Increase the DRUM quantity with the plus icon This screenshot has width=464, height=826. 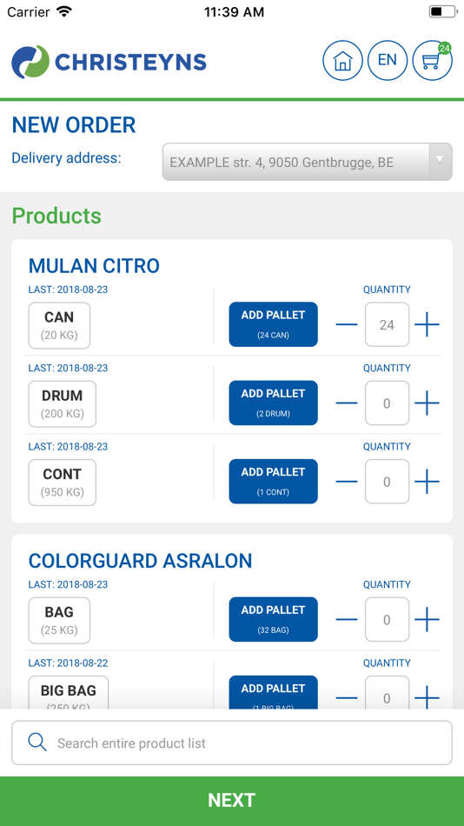427,403
